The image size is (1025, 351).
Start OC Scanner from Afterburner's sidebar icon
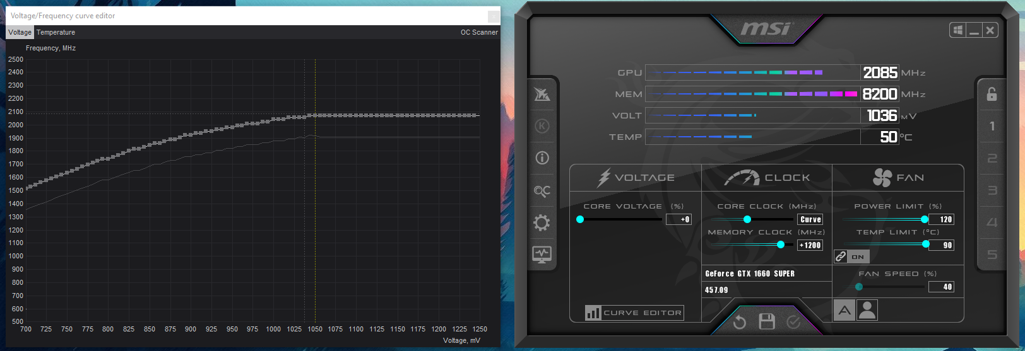(542, 191)
